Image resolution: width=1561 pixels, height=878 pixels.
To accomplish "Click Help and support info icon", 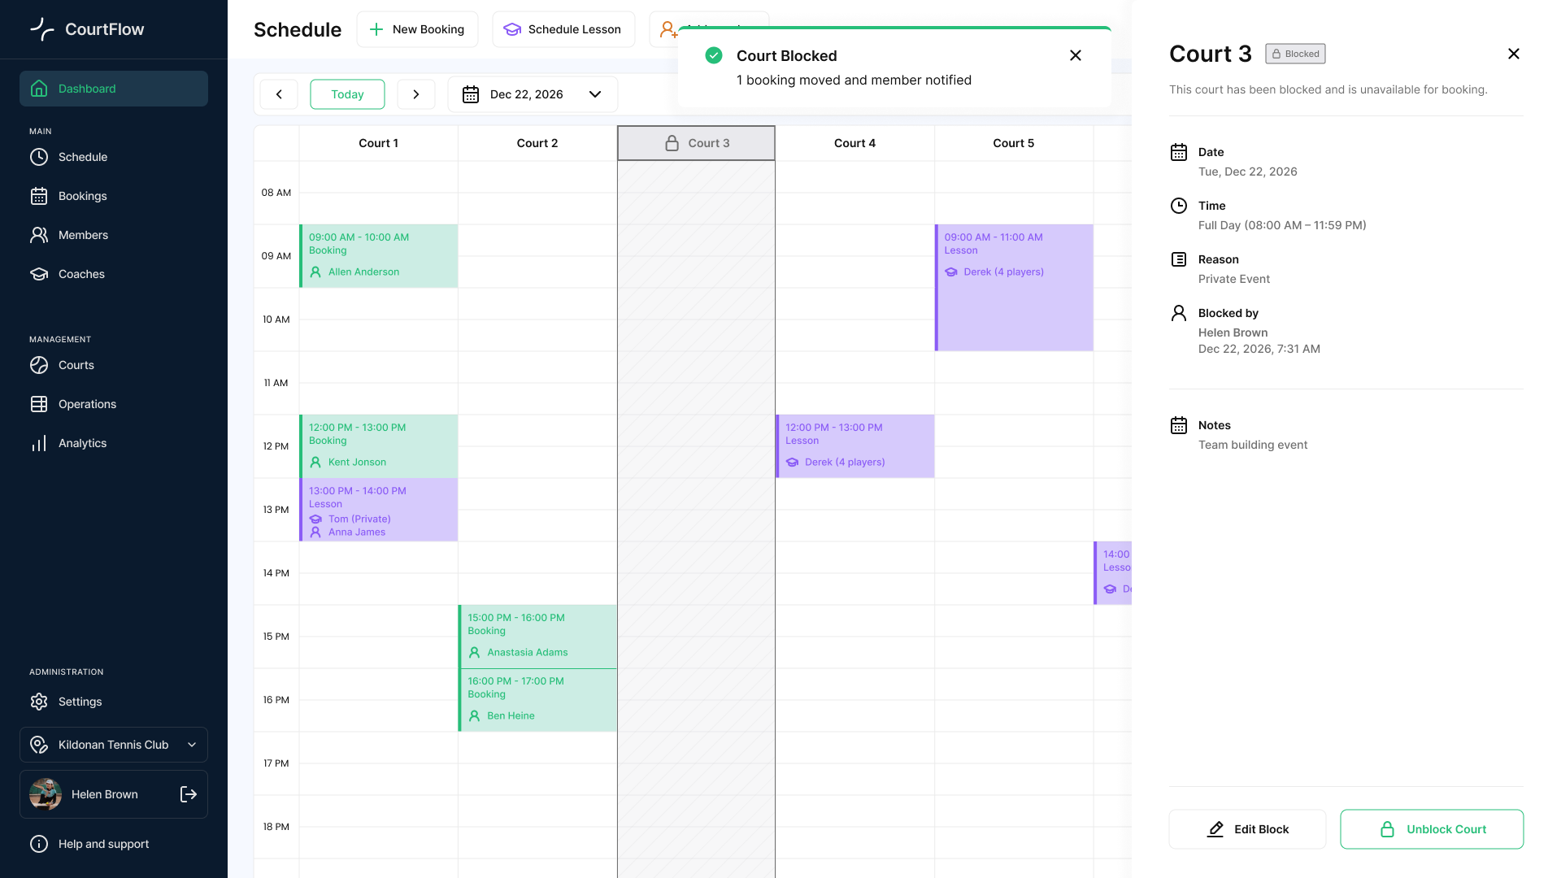I will click(x=39, y=844).
